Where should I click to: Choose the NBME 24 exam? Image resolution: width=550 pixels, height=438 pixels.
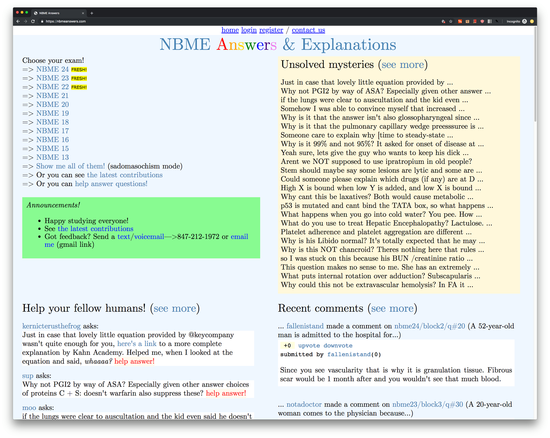pyautogui.click(x=53, y=69)
